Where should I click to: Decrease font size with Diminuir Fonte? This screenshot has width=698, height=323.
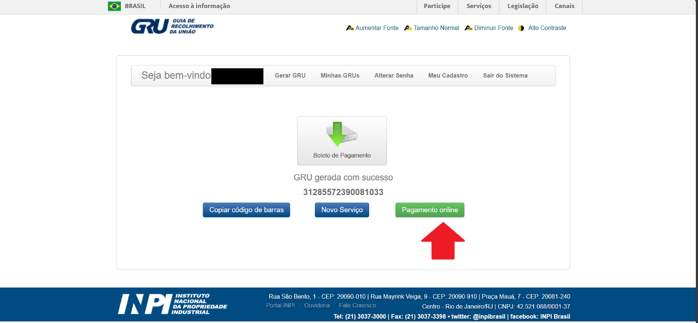coord(493,28)
